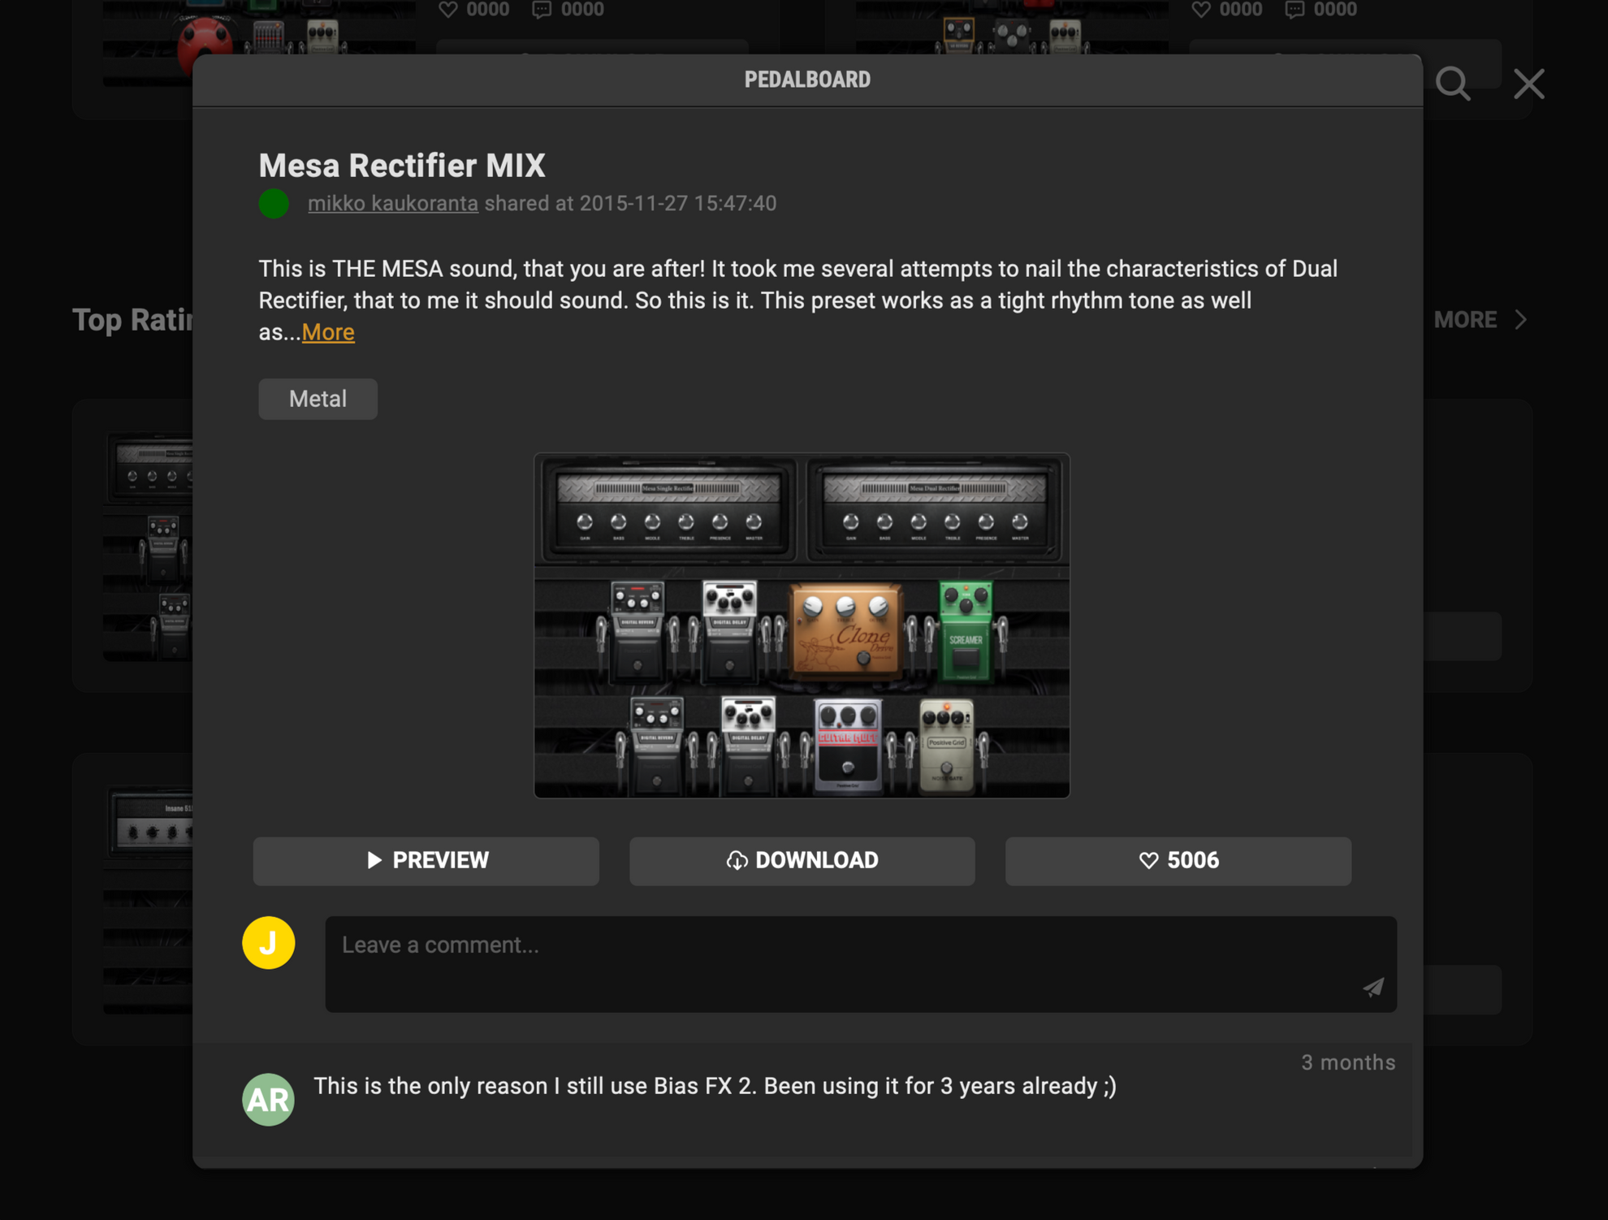Close the pedalboard dialog with X
The width and height of the screenshot is (1608, 1220).
coord(1529,84)
